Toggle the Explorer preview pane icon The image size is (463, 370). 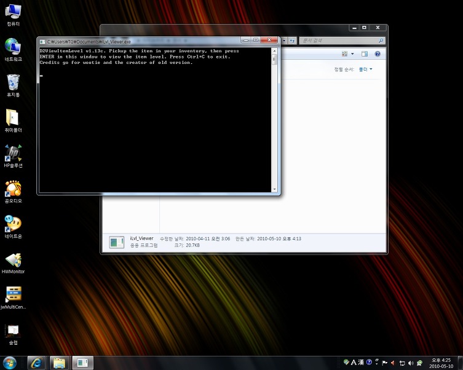[365, 53]
